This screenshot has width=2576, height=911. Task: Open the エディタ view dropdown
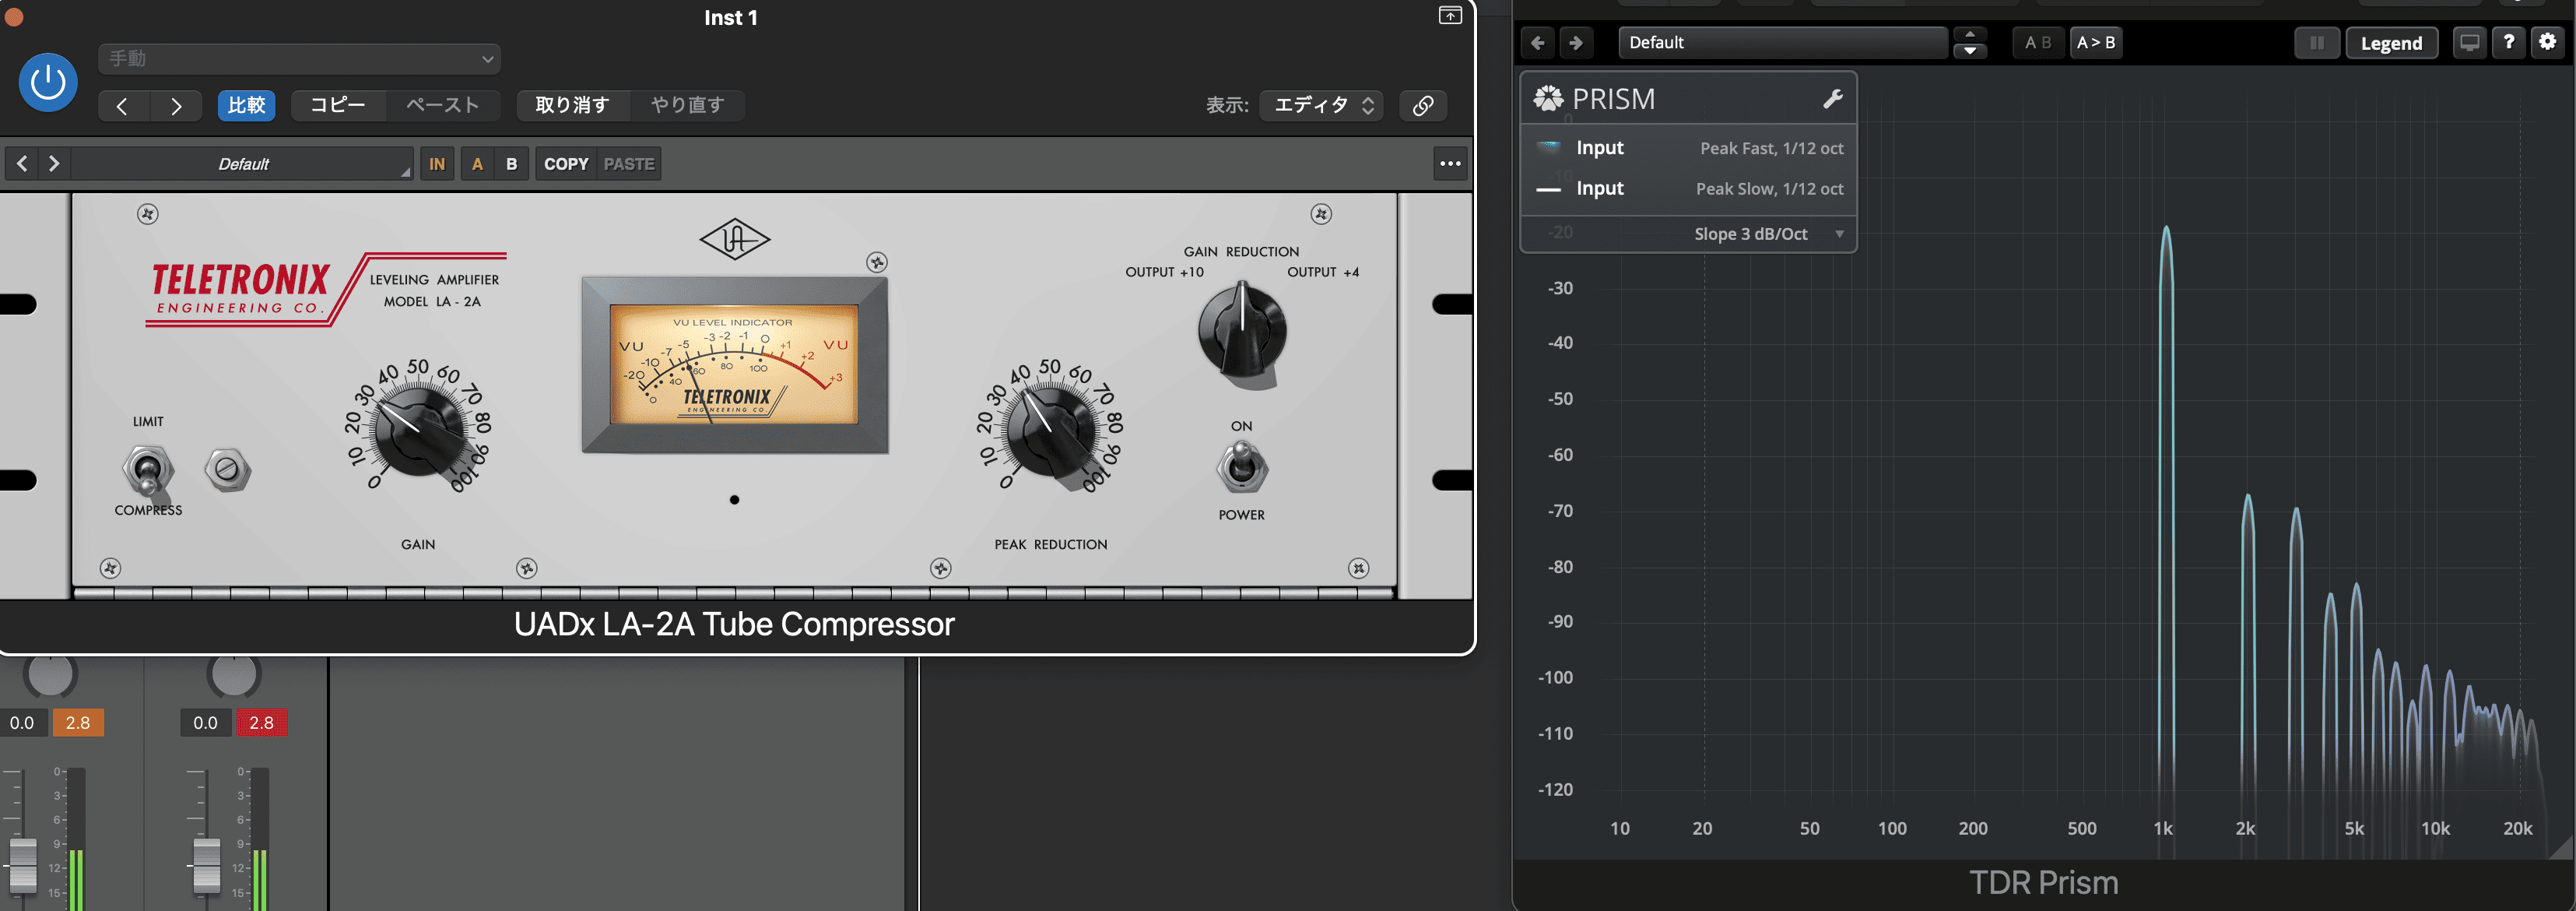point(1322,105)
